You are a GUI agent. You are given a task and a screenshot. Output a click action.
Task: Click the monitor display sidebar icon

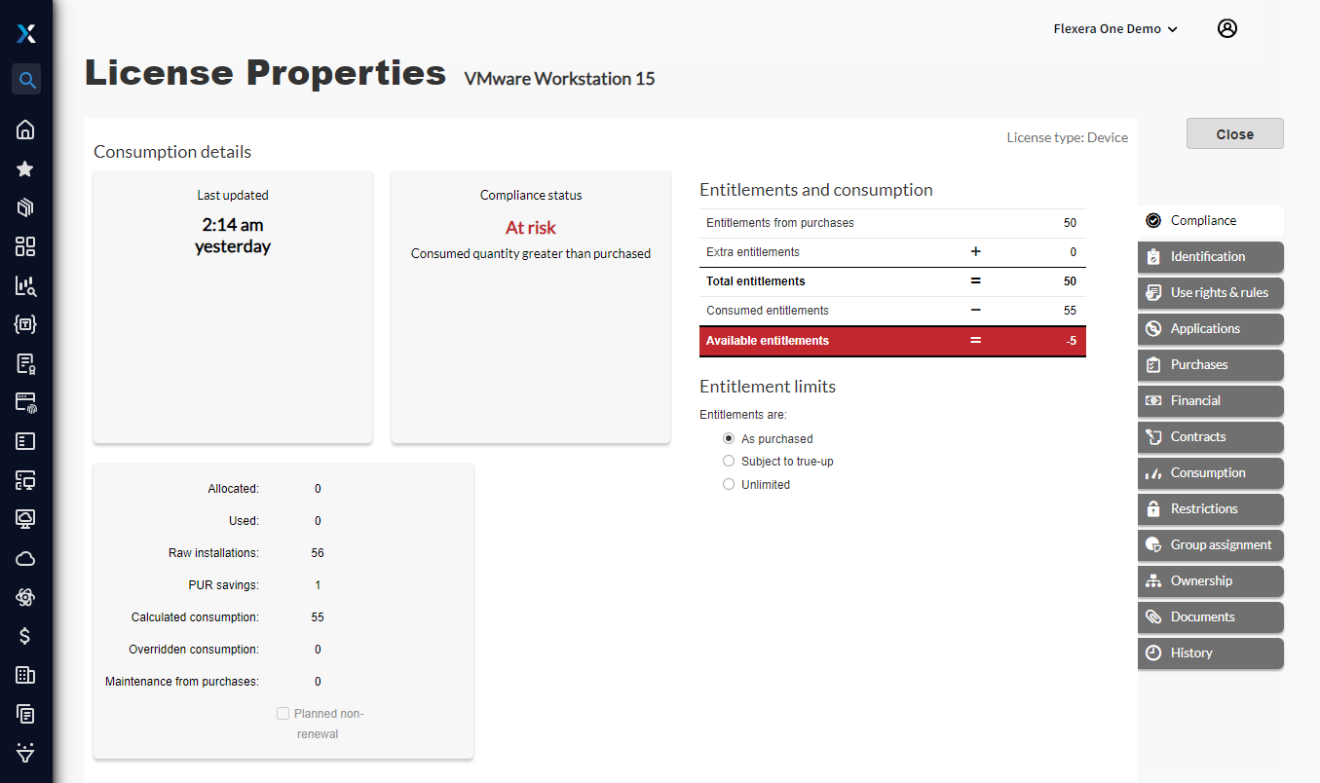pyautogui.click(x=26, y=519)
